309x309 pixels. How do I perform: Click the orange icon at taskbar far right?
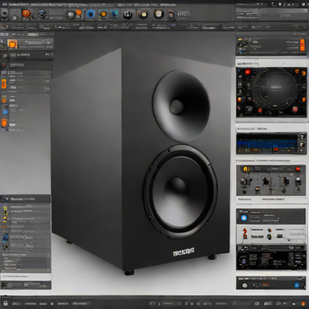point(303,304)
